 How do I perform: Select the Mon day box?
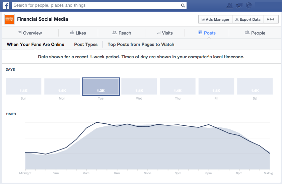[x=62, y=86]
